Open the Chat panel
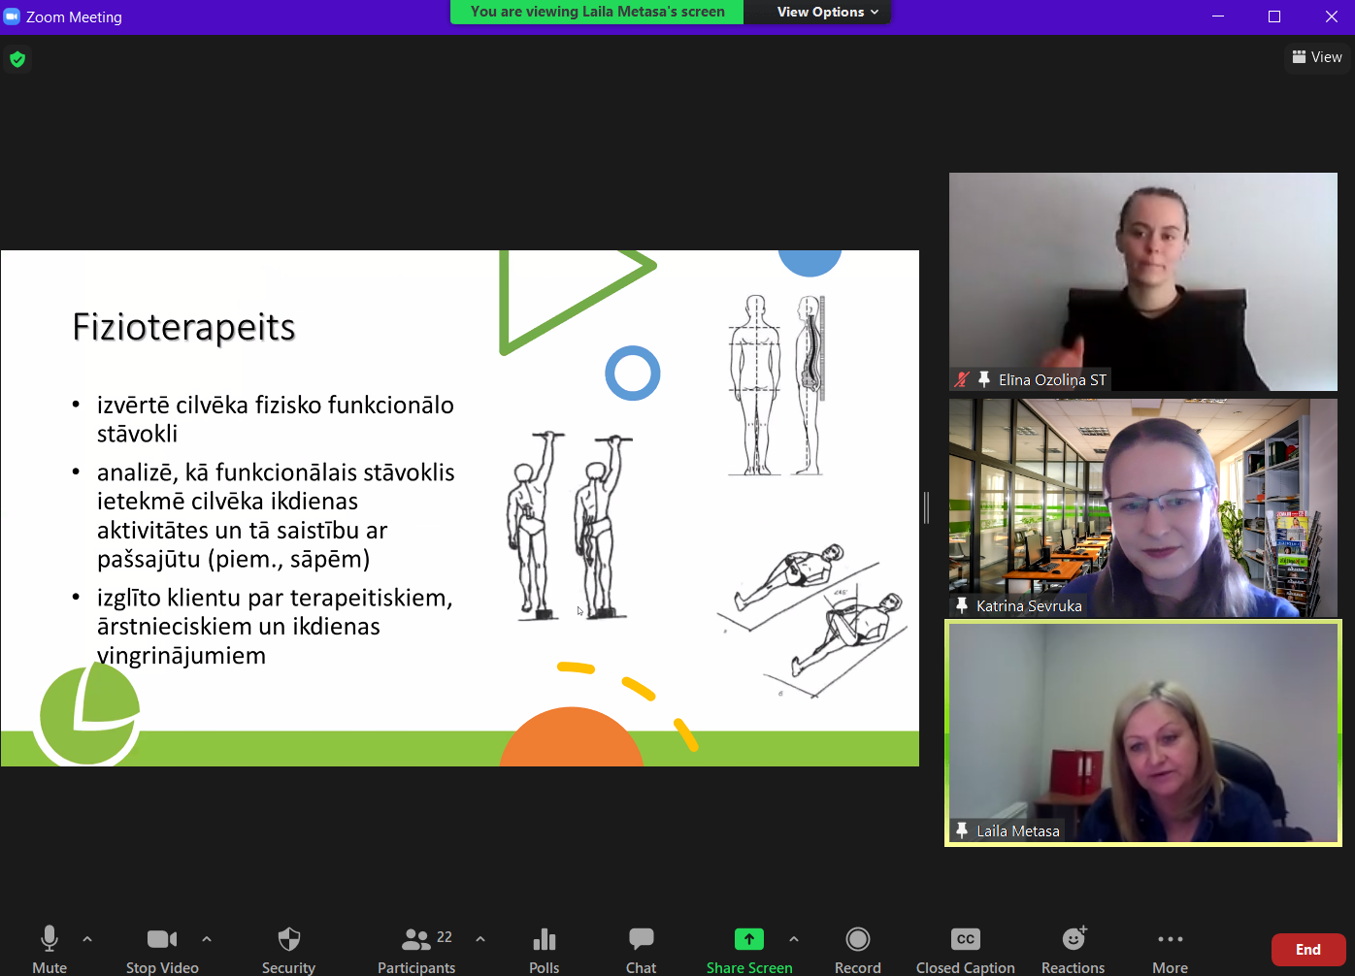Viewport: 1355px width, 976px height. pos(642,949)
